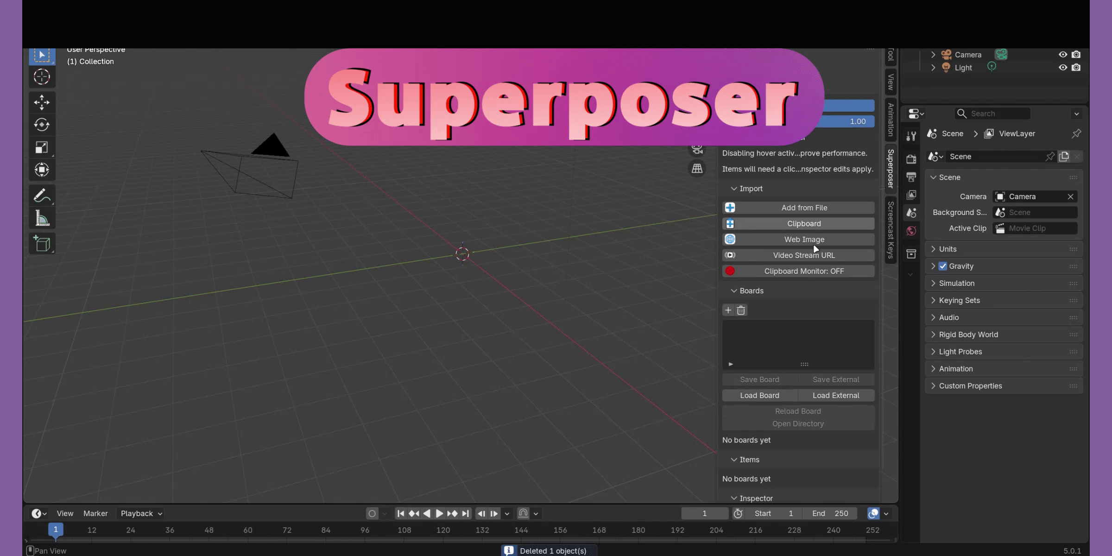Toggle Camera render visibility icon
Image resolution: width=1112 pixels, height=556 pixels.
[x=1076, y=55]
